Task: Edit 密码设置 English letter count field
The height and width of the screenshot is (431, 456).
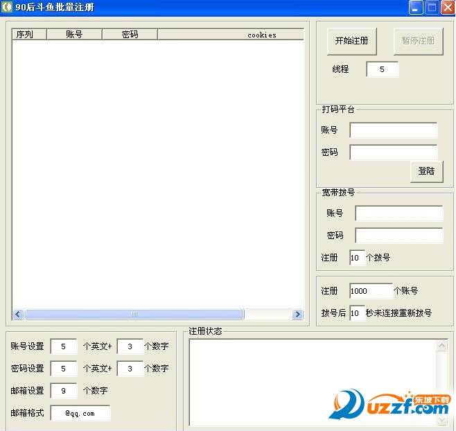Action: click(x=64, y=369)
